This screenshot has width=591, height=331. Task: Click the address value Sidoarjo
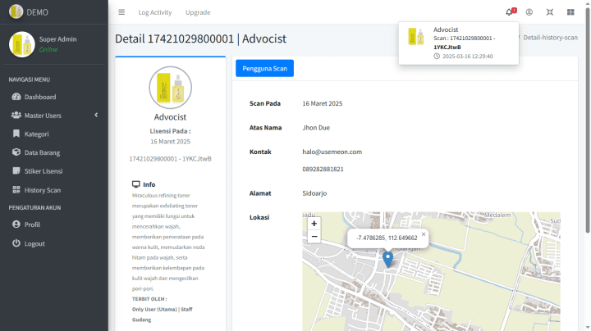tap(314, 193)
